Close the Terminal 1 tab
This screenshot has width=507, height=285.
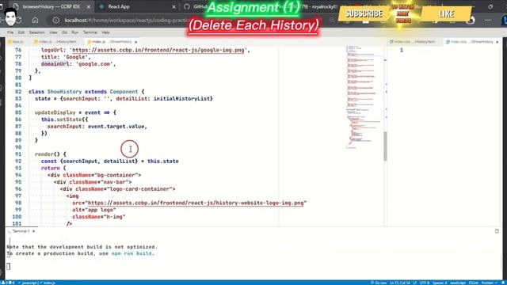coord(33,231)
